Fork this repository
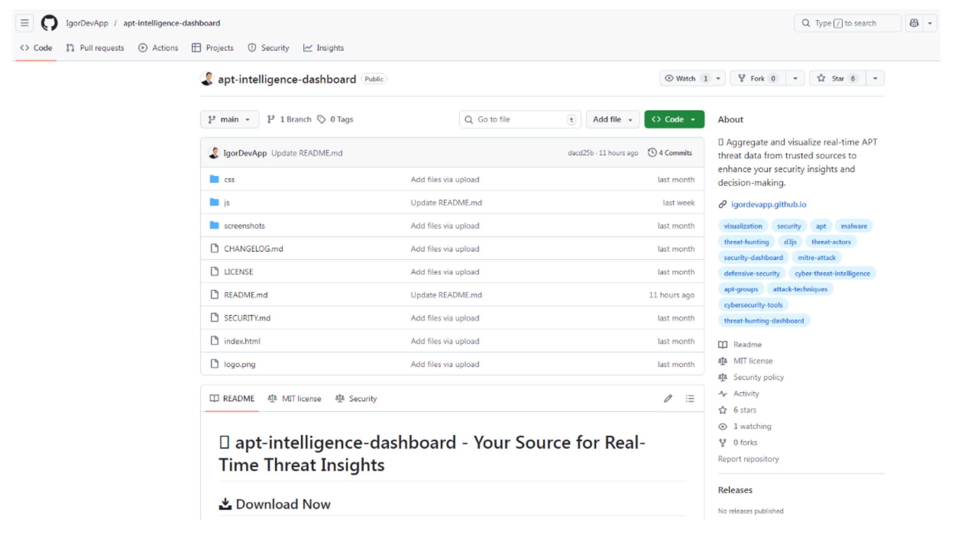 point(758,79)
